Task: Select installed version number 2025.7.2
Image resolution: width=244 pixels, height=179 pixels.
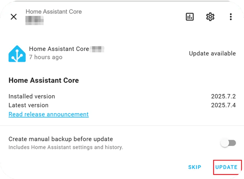Action: [223, 97]
